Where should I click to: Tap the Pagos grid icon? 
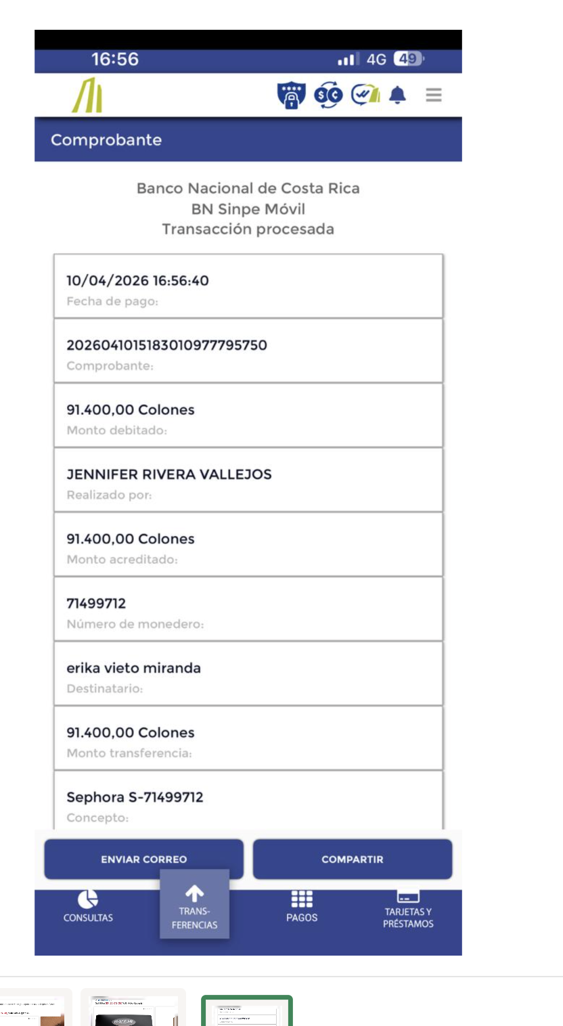pos(302,899)
